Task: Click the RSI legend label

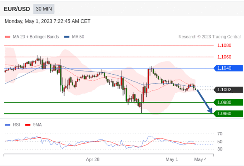Action: (x=17, y=125)
